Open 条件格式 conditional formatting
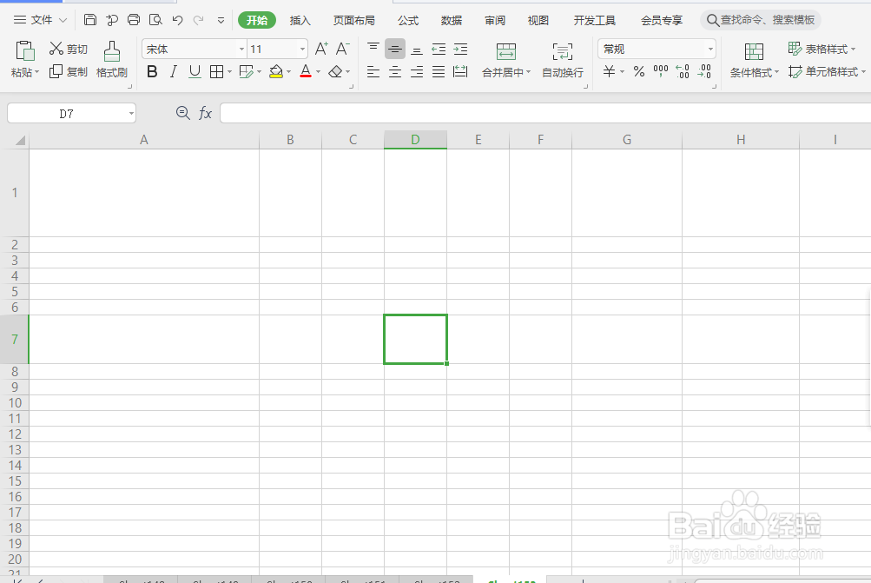This screenshot has width=871, height=583. point(754,60)
